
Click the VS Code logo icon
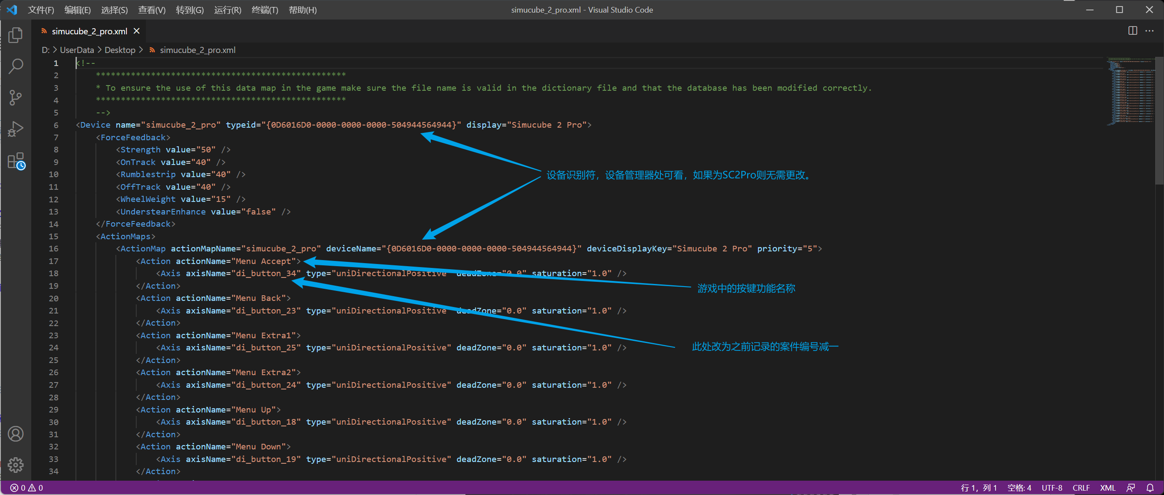pos(12,10)
